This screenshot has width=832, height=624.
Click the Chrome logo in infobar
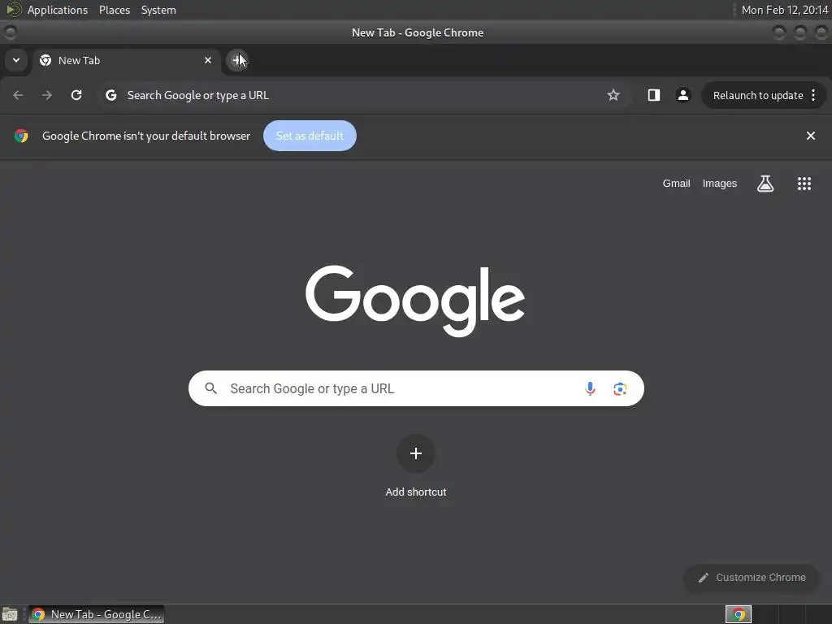21,136
